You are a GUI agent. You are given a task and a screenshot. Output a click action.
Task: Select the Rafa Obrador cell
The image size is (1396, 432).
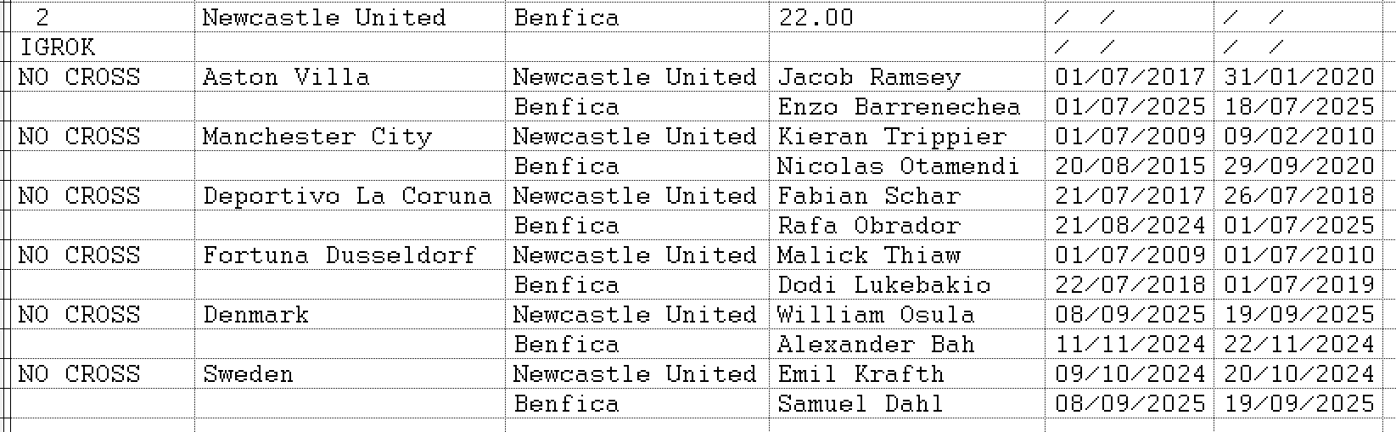[x=869, y=226]
